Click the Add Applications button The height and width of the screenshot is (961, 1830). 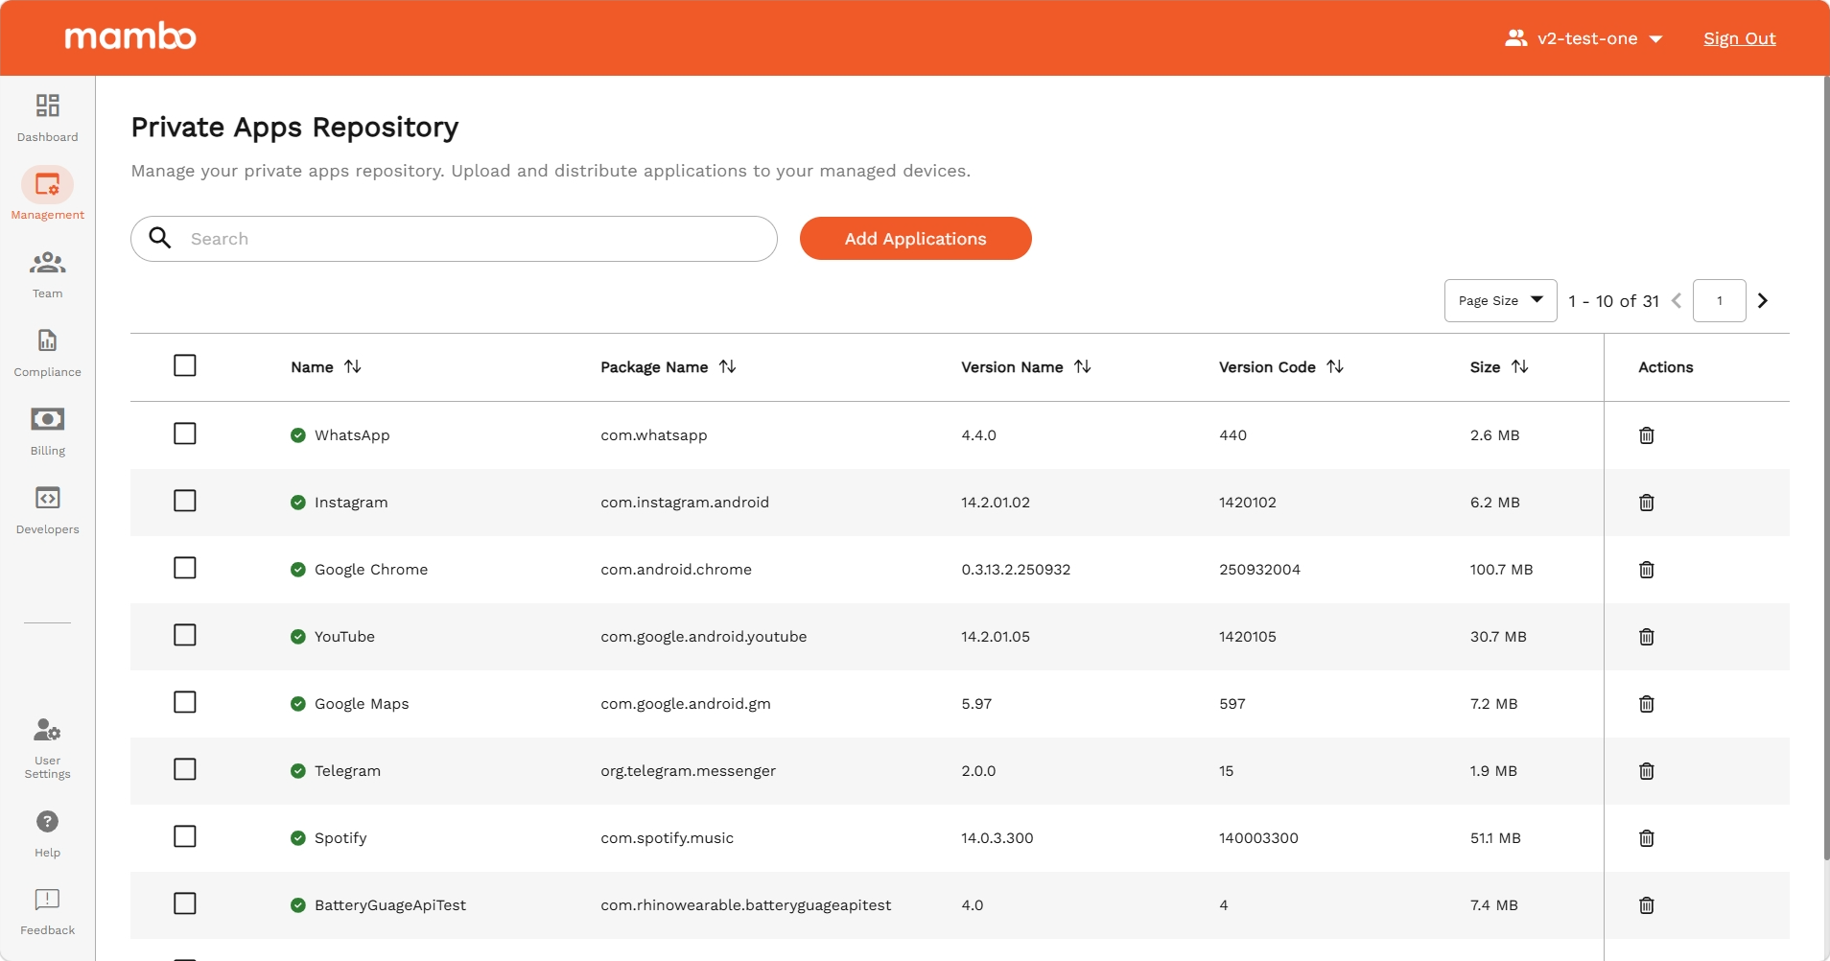(x=915, y=238)
